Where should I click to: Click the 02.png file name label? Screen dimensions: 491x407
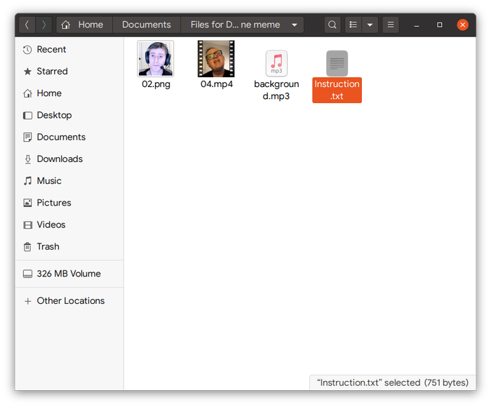[156, 84]
